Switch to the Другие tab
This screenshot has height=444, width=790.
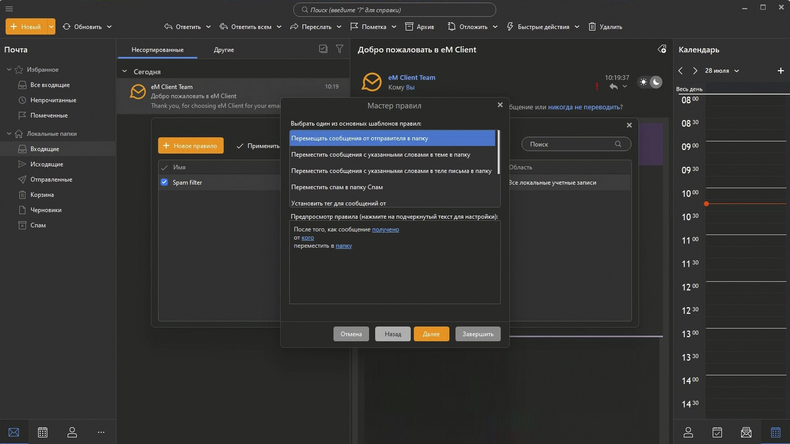[224, 50]
